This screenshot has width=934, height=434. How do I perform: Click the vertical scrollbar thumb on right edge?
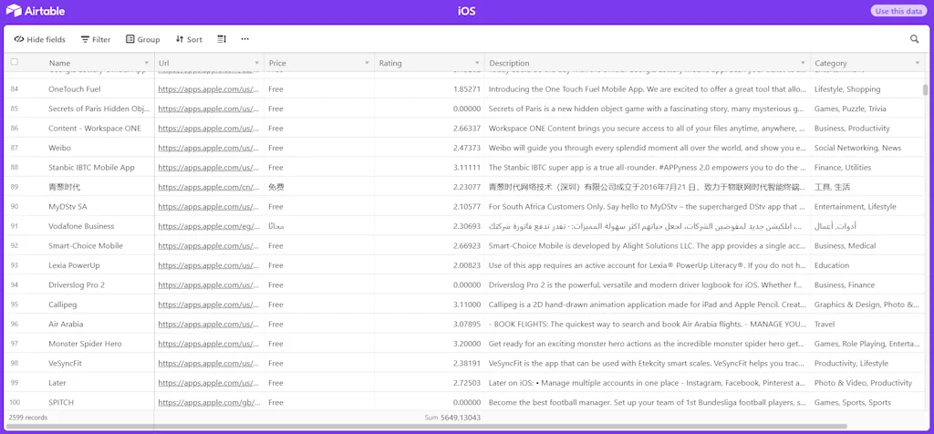click(925, 89)
